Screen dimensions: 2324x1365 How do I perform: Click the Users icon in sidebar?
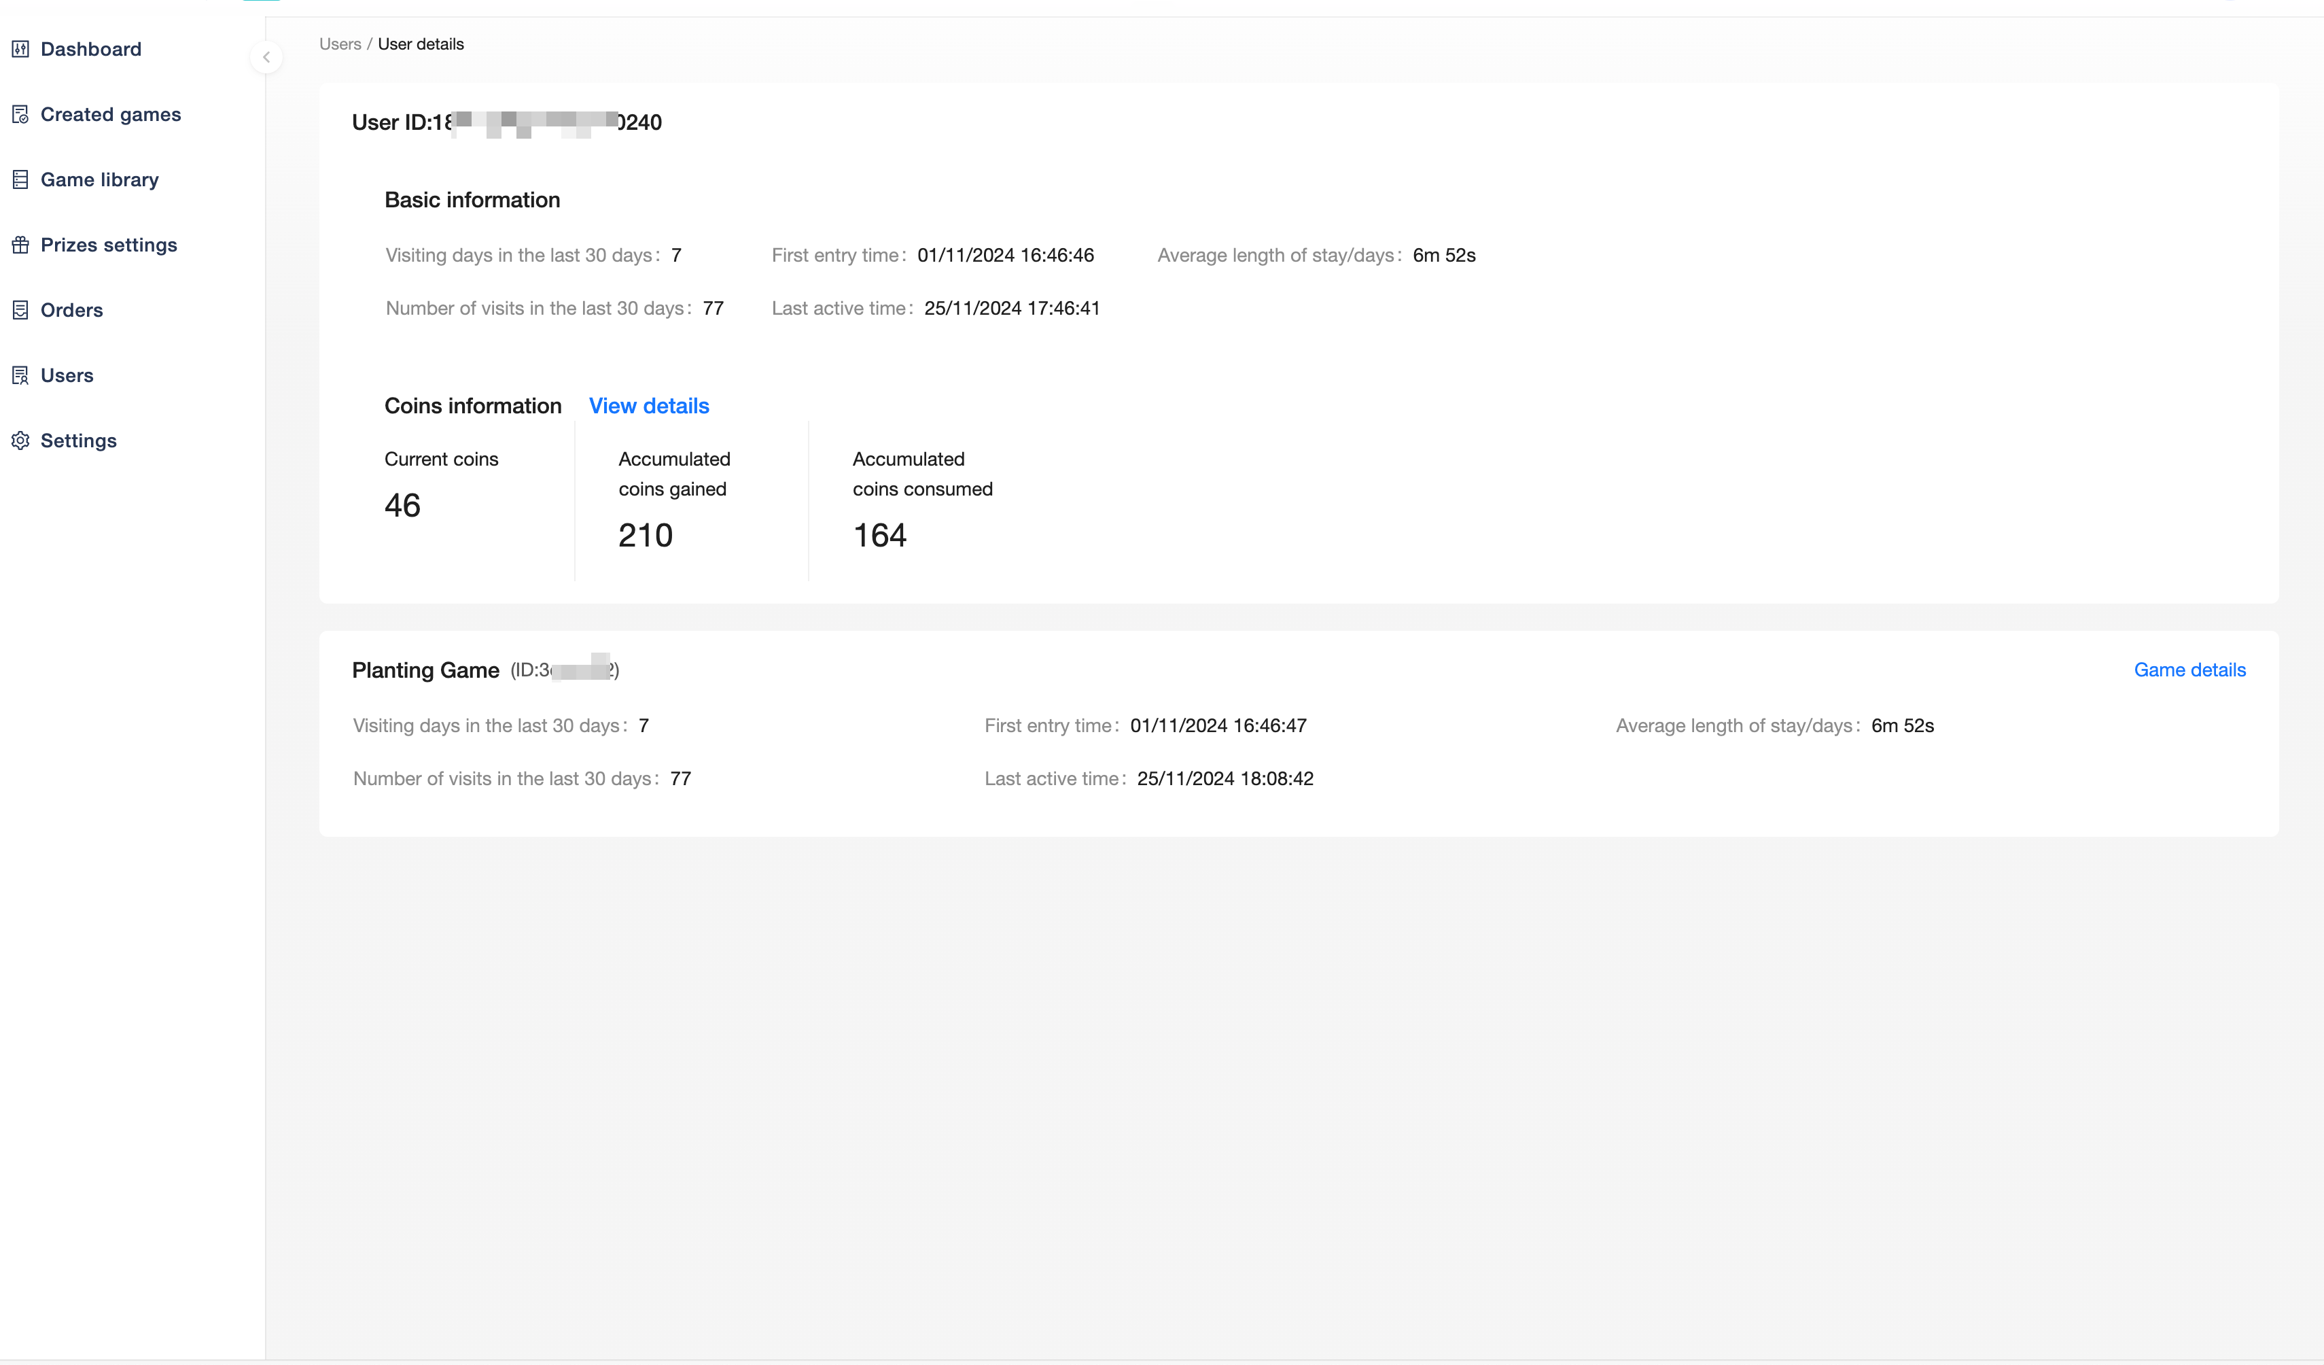point(20,375)
